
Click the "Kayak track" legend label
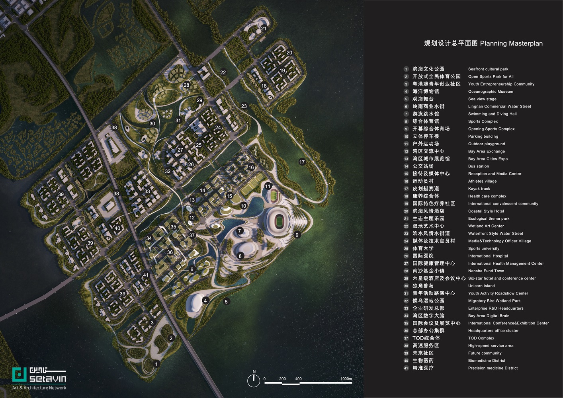[x=479, y=189]
